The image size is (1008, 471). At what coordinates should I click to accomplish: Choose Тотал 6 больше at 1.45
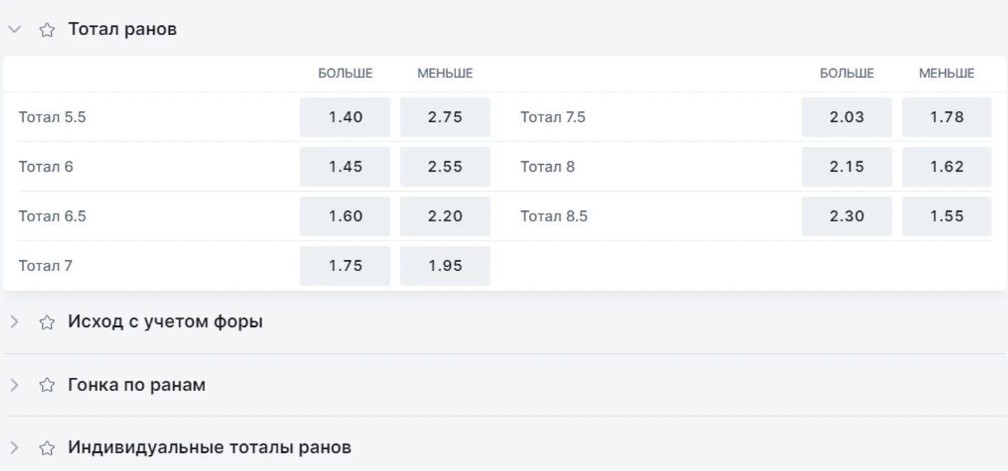[345, 167]
